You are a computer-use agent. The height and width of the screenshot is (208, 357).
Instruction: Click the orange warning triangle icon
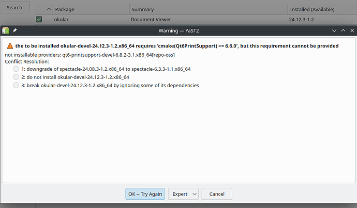[x=10, y=46]
